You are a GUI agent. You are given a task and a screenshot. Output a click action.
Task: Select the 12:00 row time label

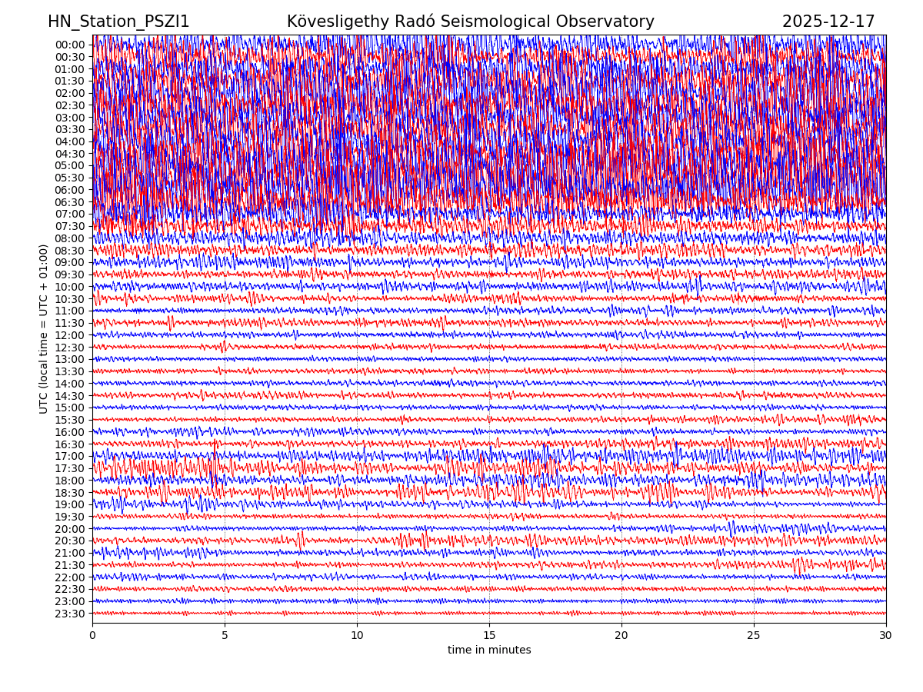pyautogui.click(x=69, y=335)
